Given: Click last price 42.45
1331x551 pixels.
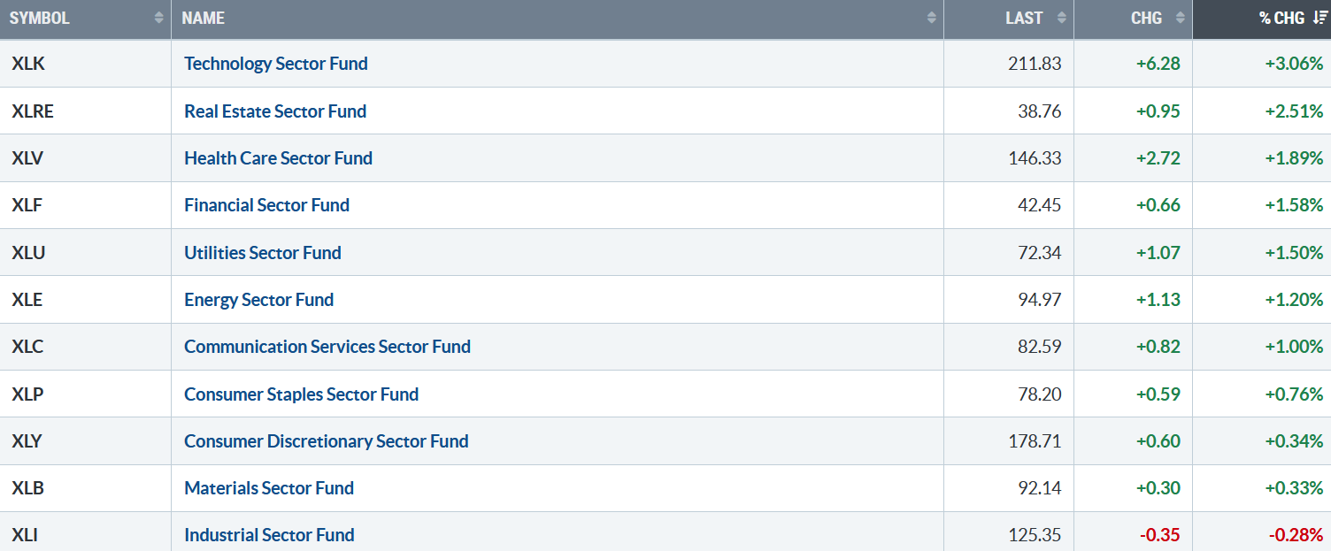Looking at the screenshot, I should (x=1039, y=205).
